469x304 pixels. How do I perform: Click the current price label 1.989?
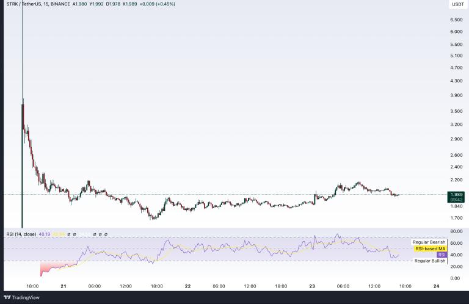tap(457, 194)
